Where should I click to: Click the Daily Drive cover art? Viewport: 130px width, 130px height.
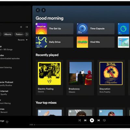point(41,42)
